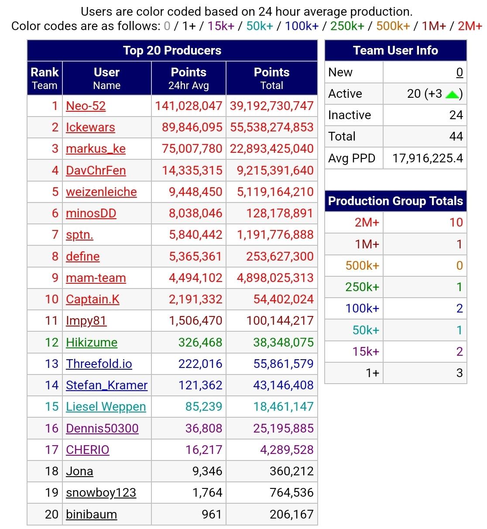487x529 pixels.
Task: Open mam-team user link
Action: pyautogui.click(x=96, y=278)
